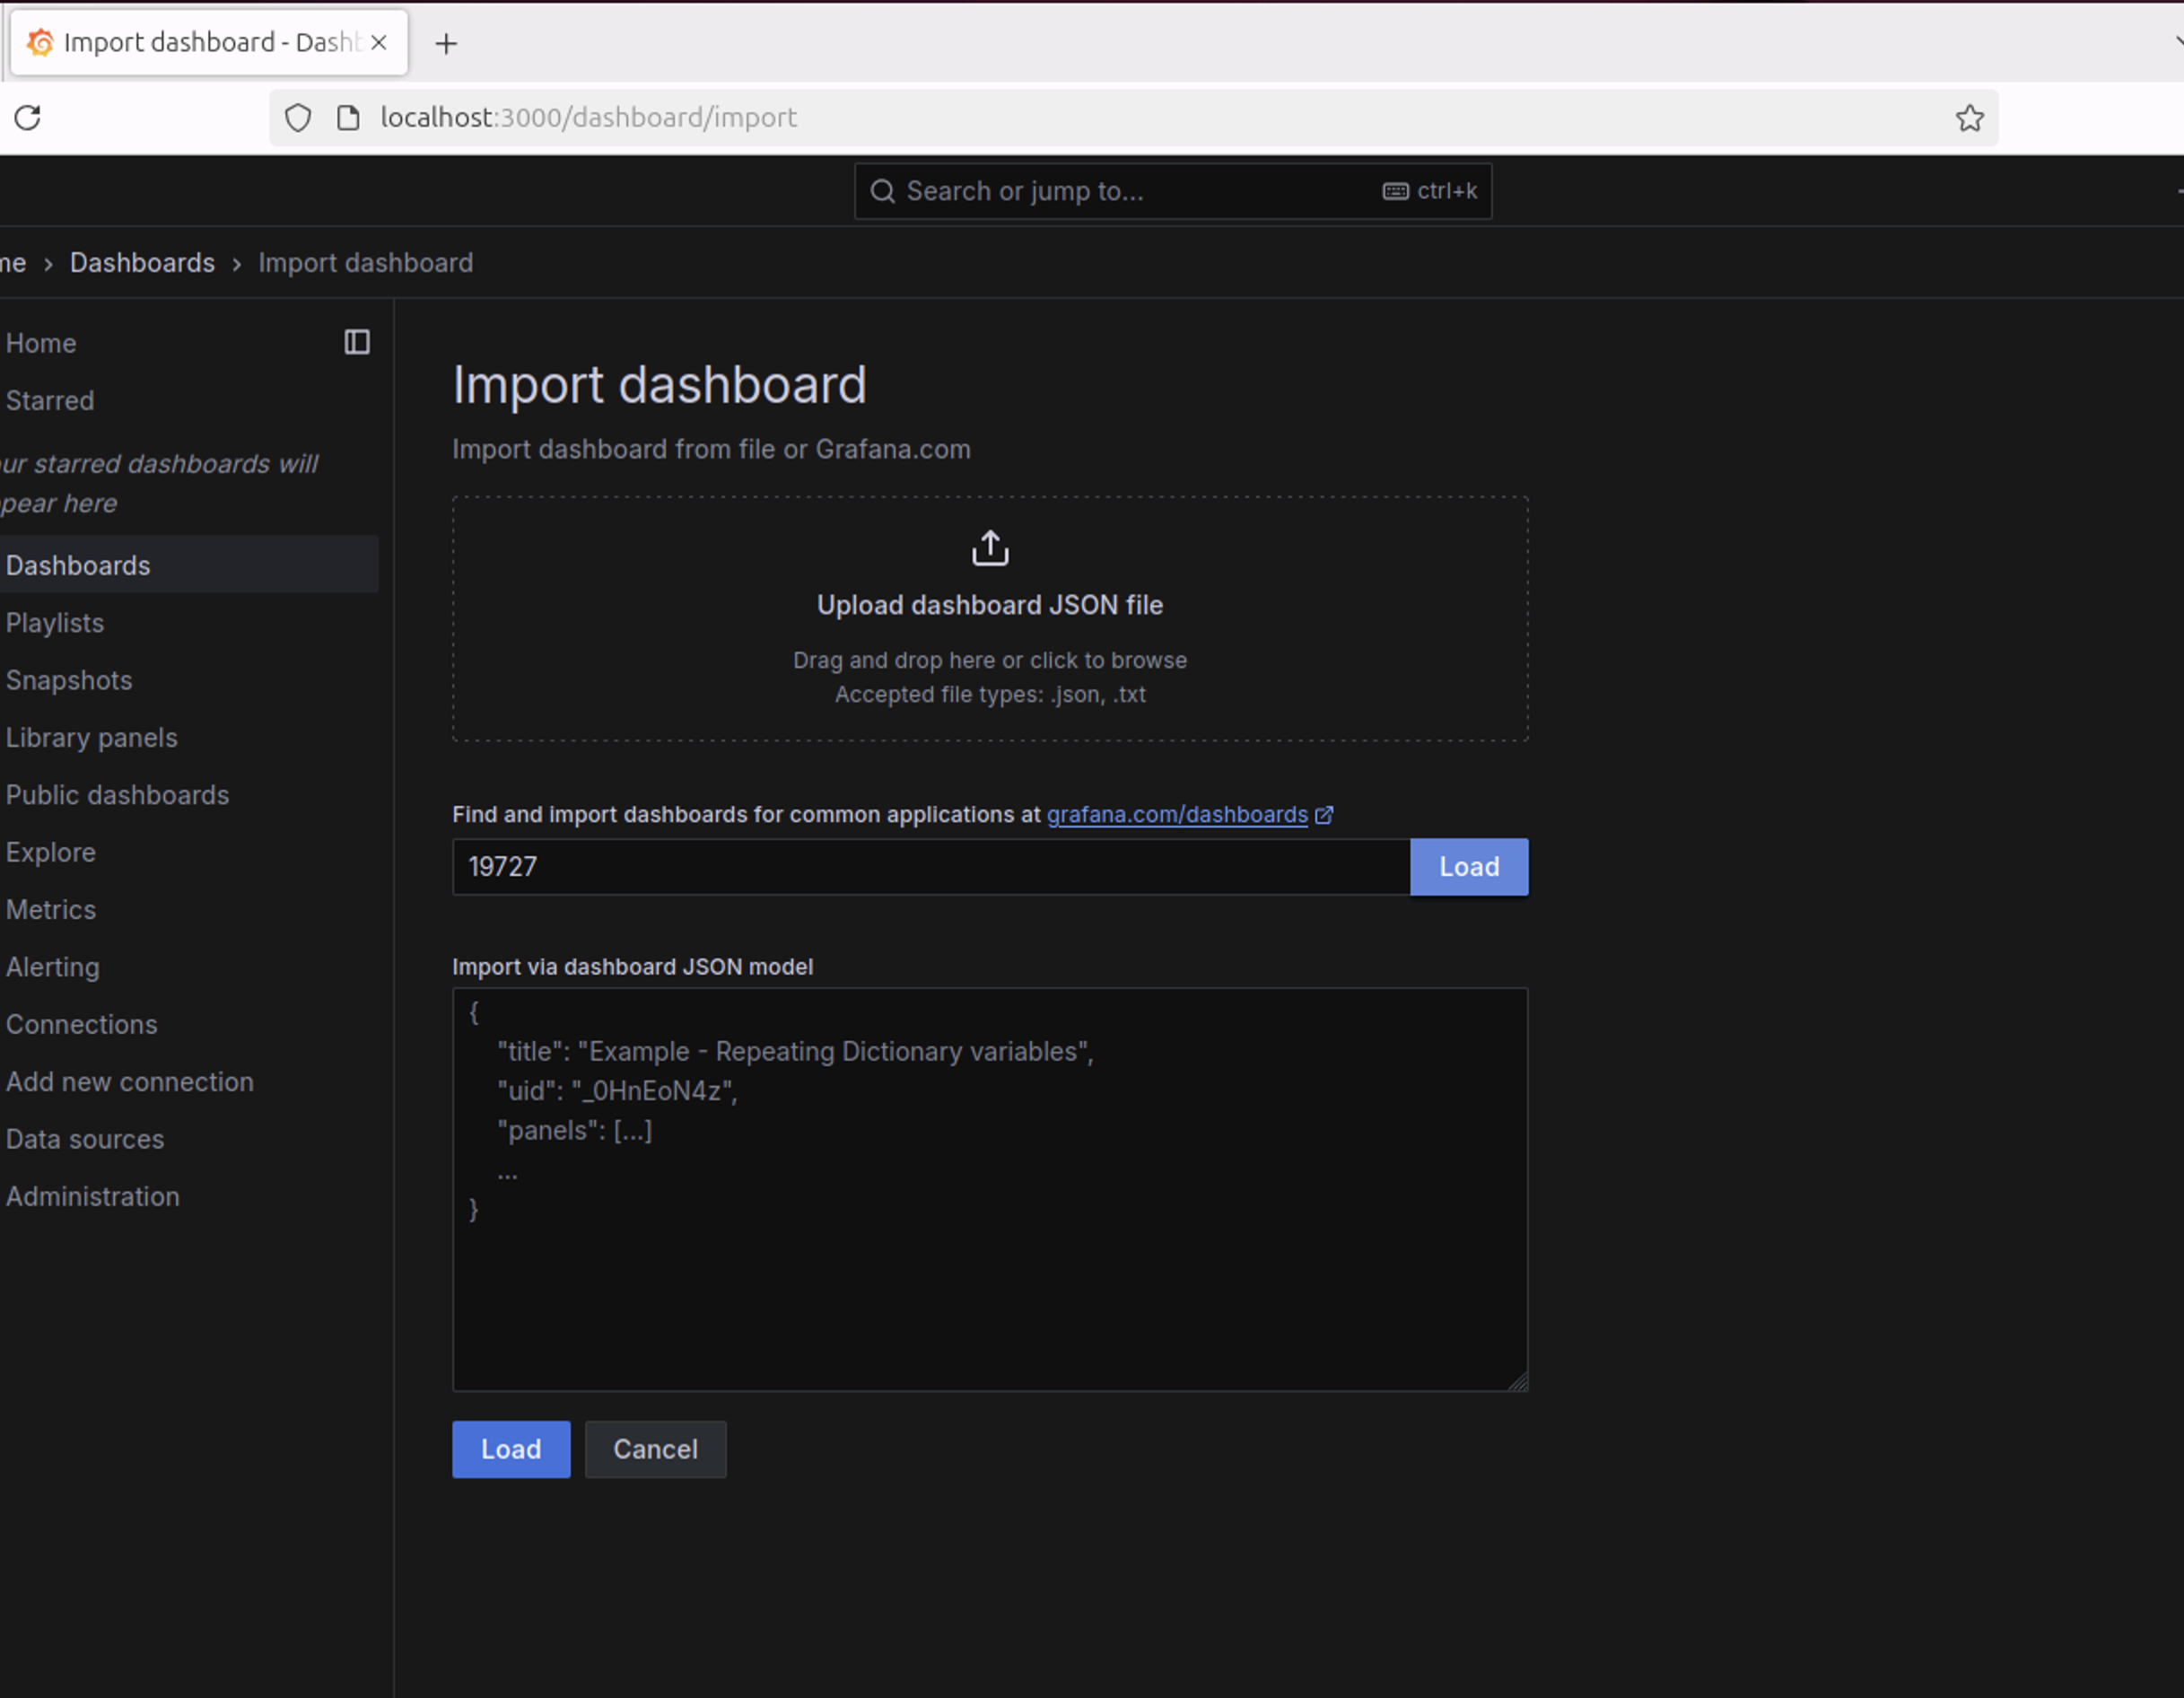Image resolution: width=2184 pixels, height=1698 pixels.
Task: Select Dashboards breadcrumb link
Action: coord(142,263)
